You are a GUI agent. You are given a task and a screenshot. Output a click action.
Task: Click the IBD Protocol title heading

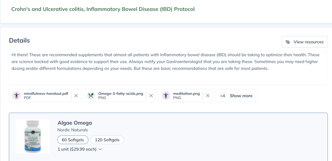tap(103, 9)
